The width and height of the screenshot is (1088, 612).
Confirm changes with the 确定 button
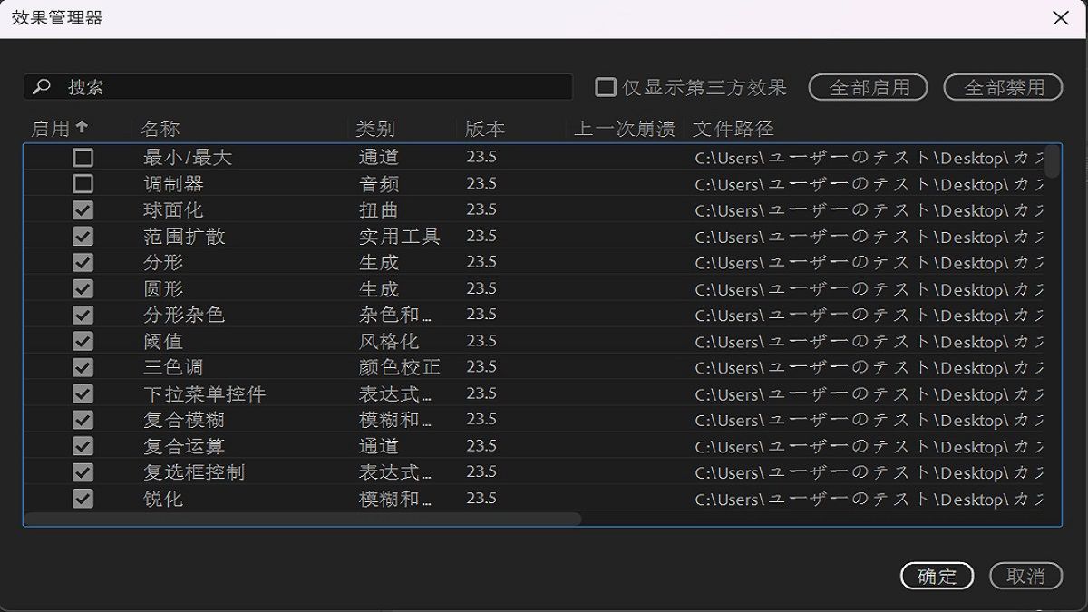point(937,576)
